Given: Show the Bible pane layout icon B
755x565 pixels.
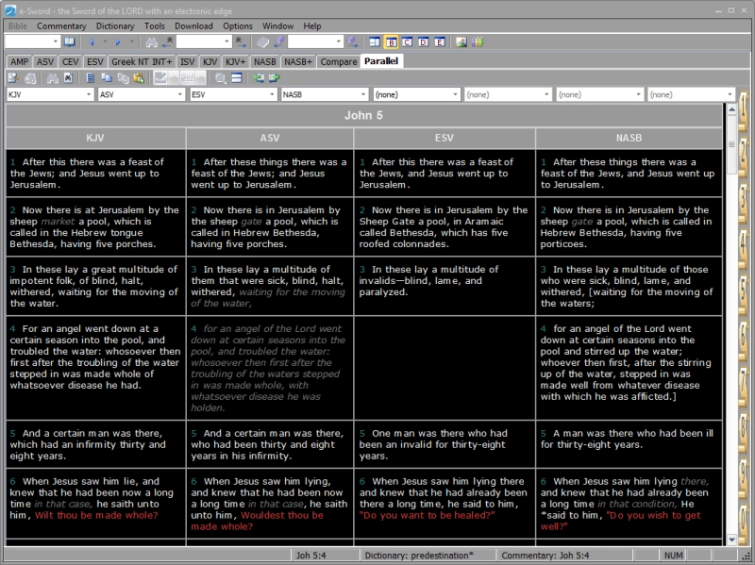Looking at the screenshot, I should [x=391, y=42].
